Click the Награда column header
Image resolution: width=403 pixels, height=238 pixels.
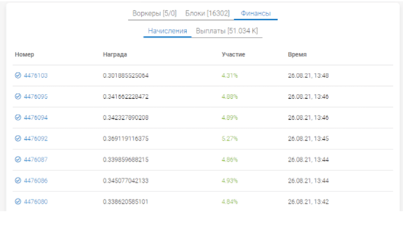[x=115, y=54]
